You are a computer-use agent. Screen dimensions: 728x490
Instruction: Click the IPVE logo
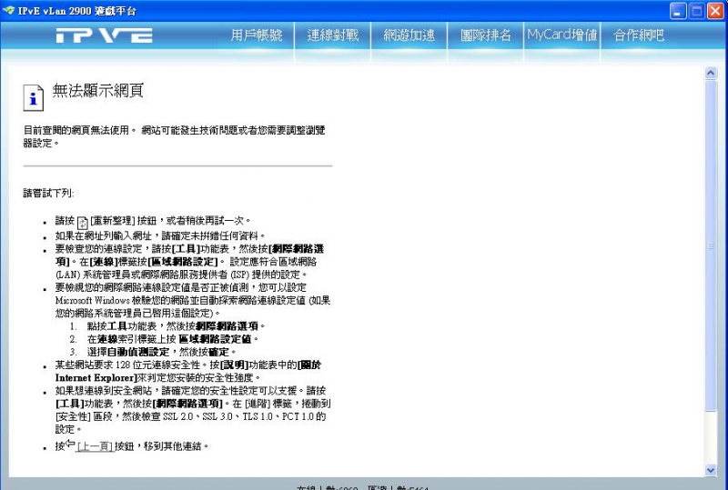(x=105, y=35)
